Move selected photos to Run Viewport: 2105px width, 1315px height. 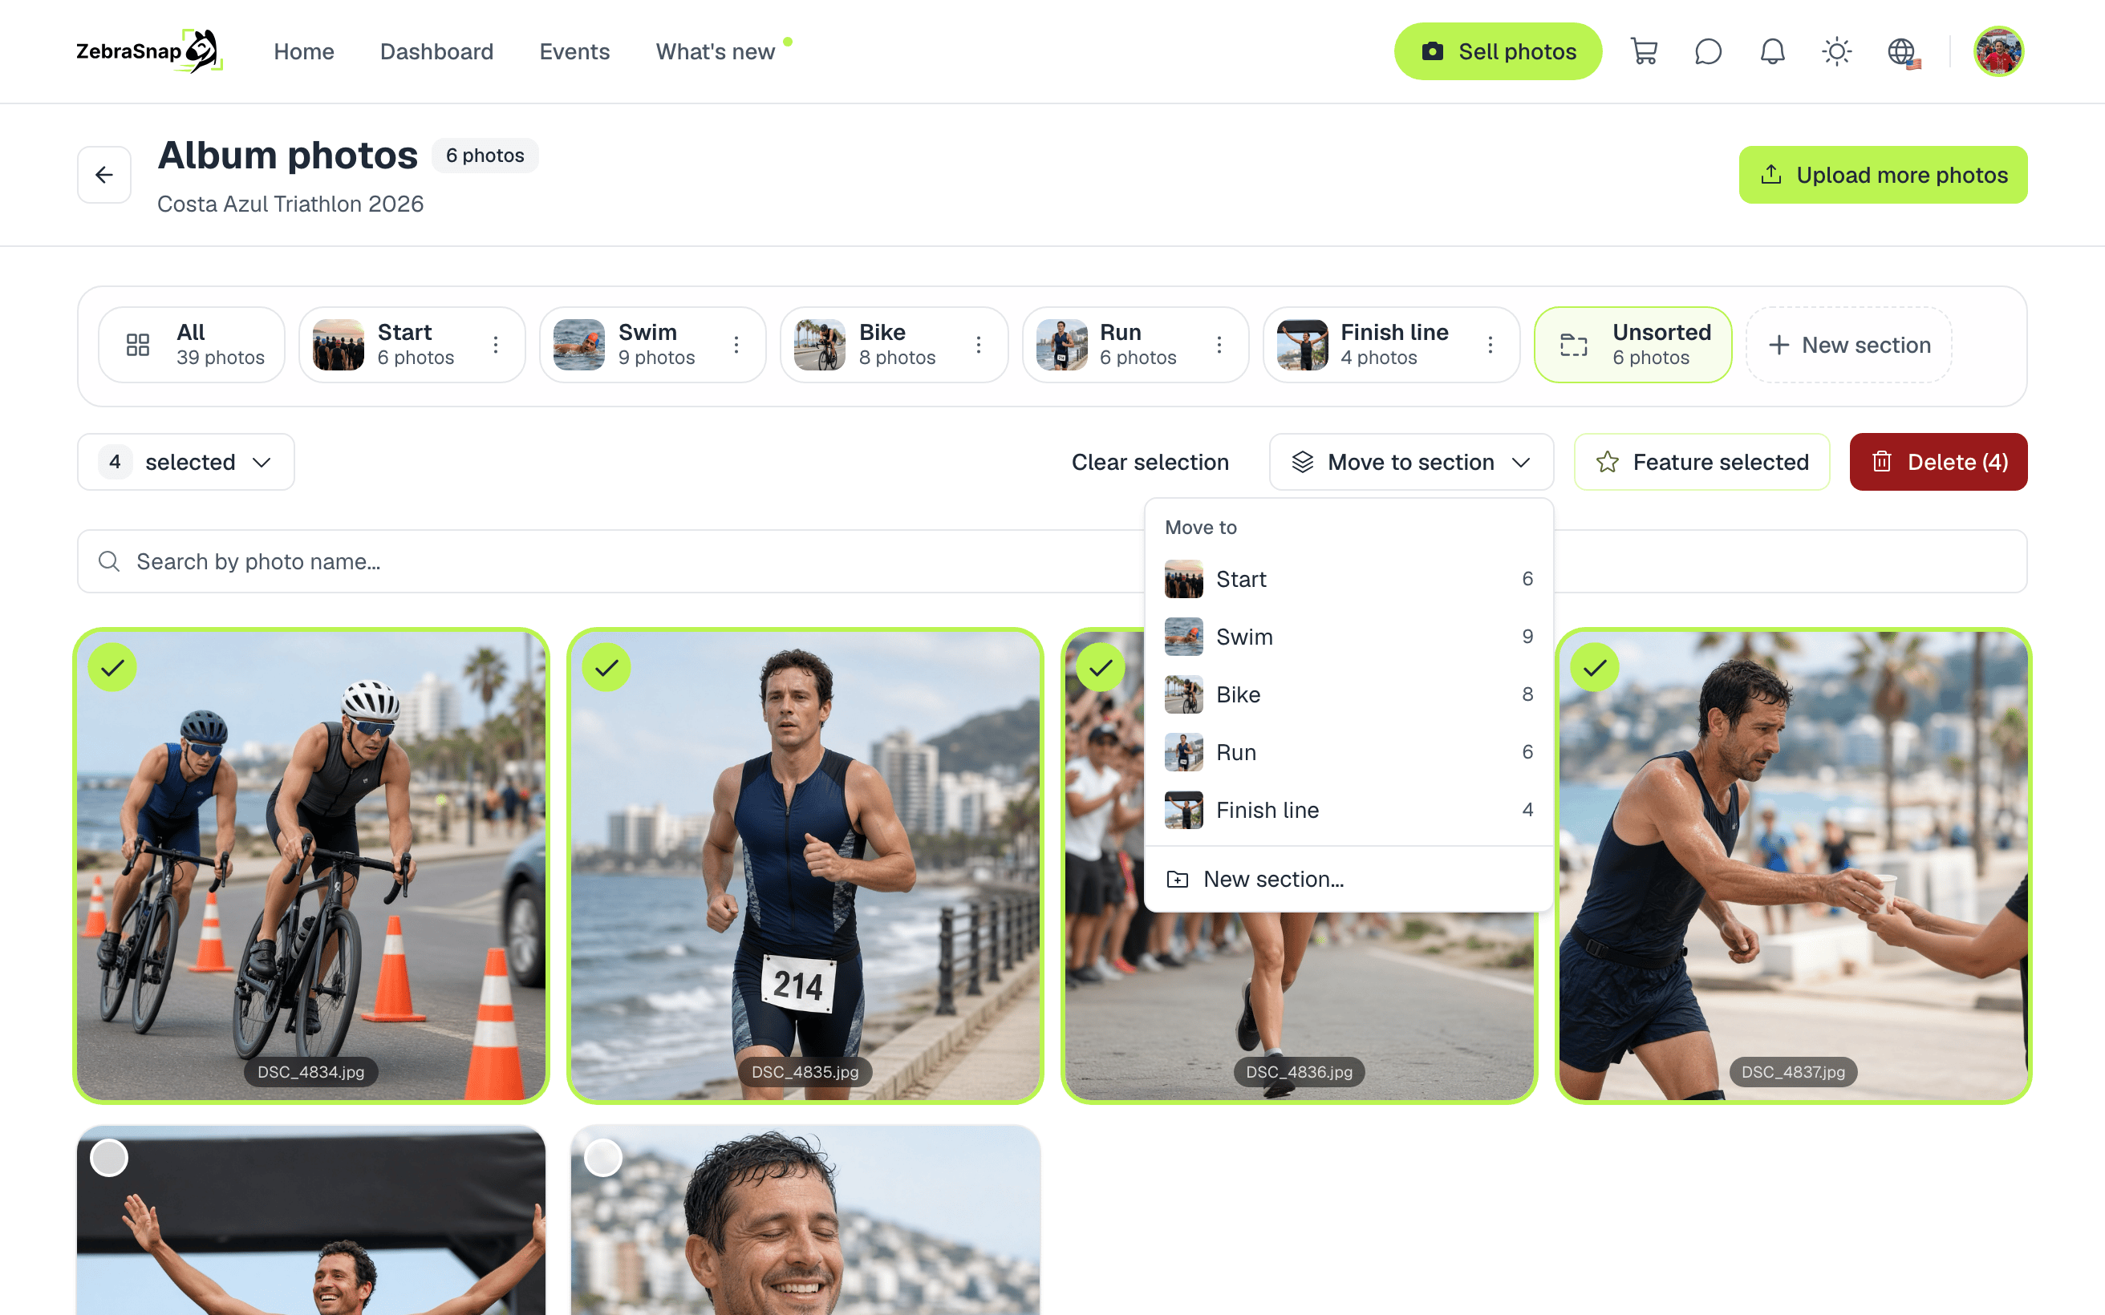tap(1349, 752)
